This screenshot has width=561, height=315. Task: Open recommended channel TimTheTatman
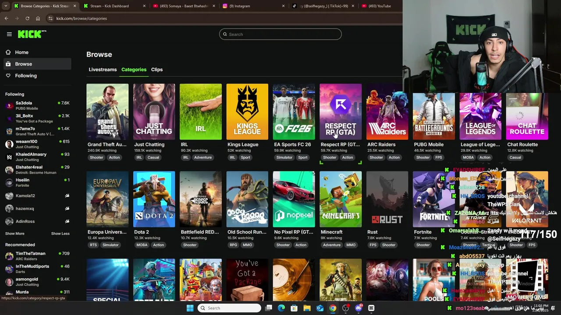coord(37,256)
